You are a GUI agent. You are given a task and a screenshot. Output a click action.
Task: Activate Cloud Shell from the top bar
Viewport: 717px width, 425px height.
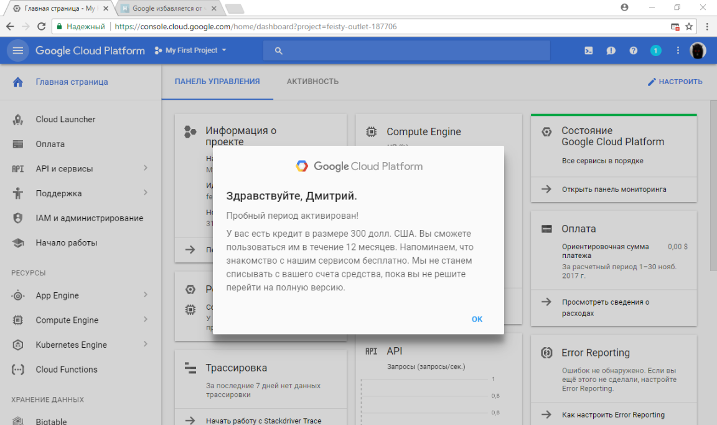pos(589,50)
